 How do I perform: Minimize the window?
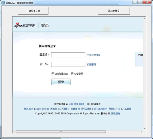pyautogui.click(x=135, y=2)
